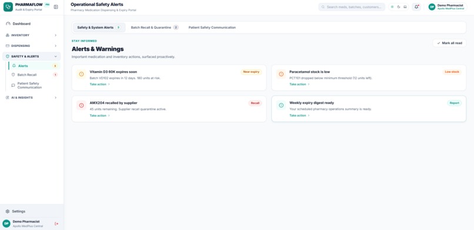The width and height of the screenshot is (474, 230).
Task: Click the Low stock badge
Action: (452, 72)
